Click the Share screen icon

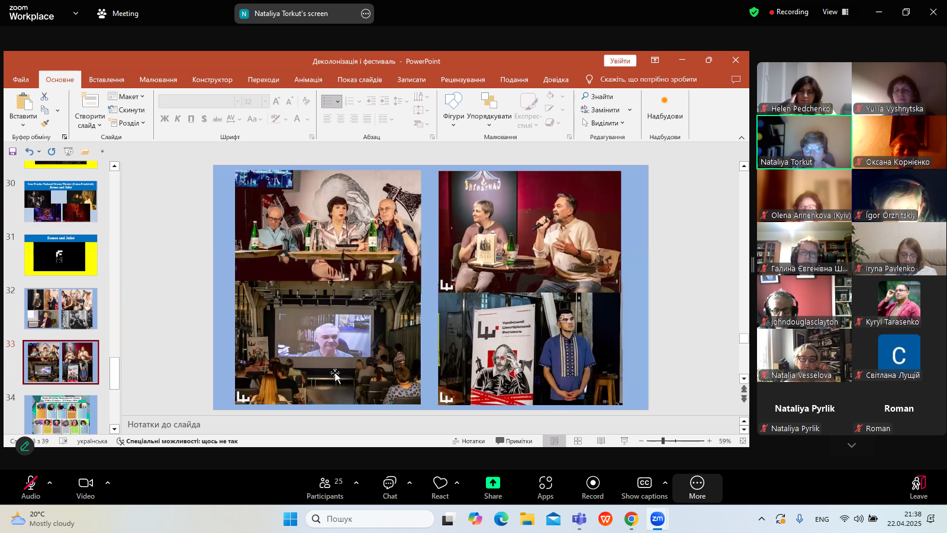[x=492, y=487]
